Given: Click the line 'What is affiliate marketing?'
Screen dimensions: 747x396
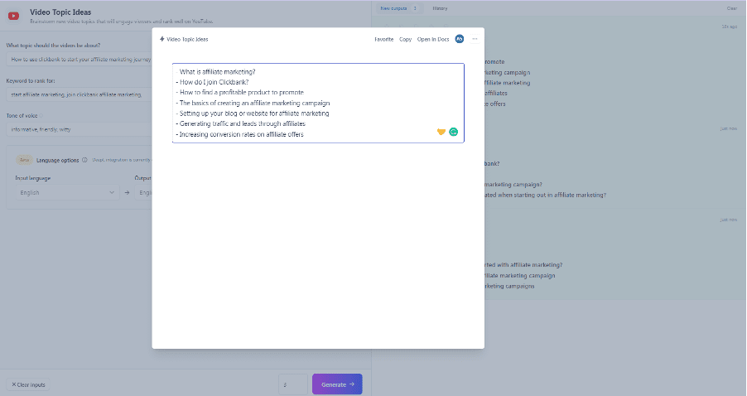Looking at the screenshot, I should (x=217, y=71).
